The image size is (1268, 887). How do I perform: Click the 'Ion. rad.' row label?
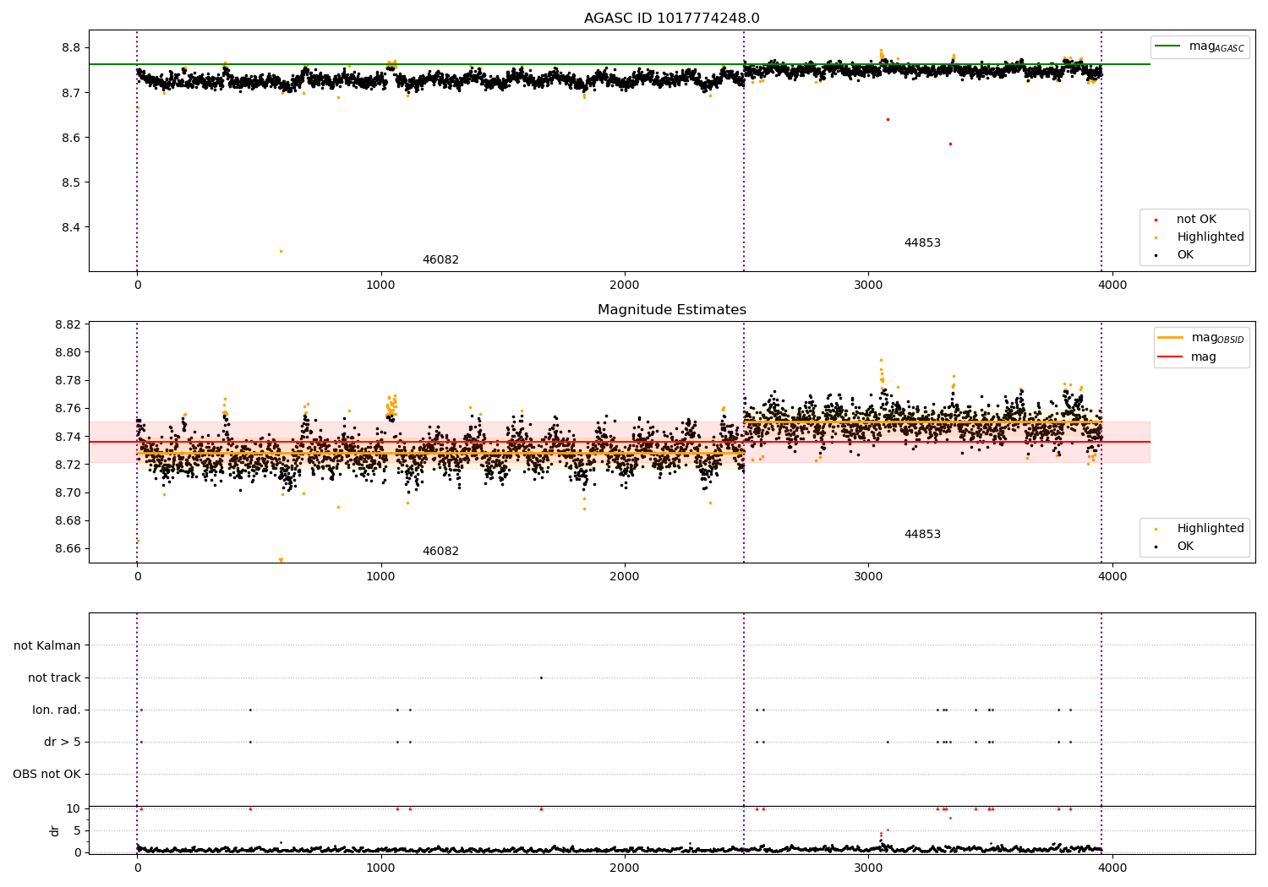[x=57, y=710]
